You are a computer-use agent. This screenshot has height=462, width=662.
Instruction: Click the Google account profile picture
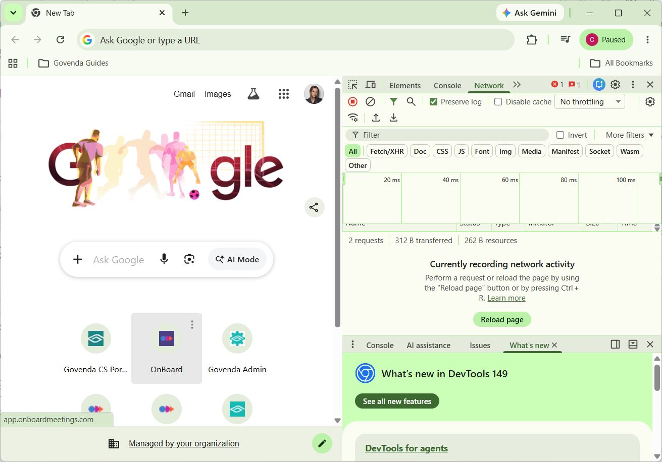click(x=314, y=94)
